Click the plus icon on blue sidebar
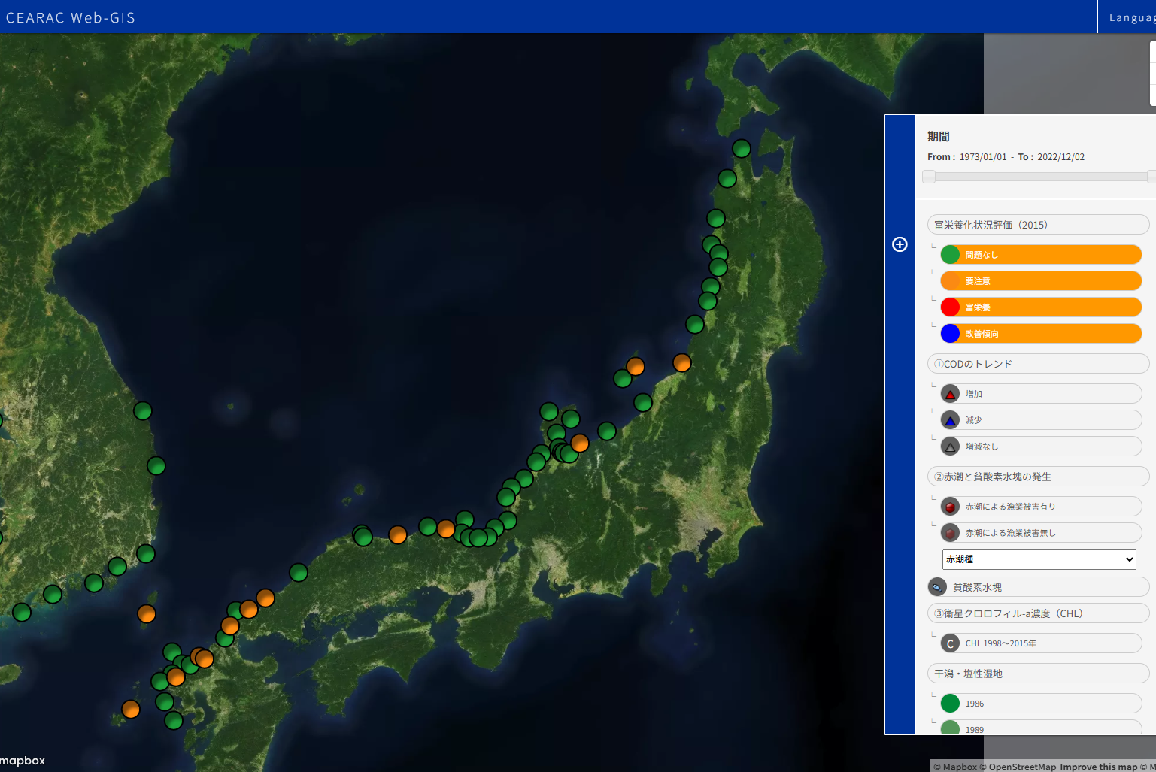Viewport: 1156px width, 772px height. coord(900,244)
